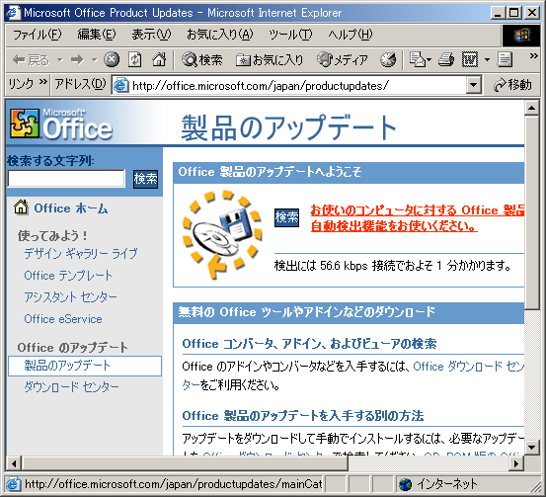Click the IE icon in title bar
Screen dimensions: 546x497
(13, 13)
